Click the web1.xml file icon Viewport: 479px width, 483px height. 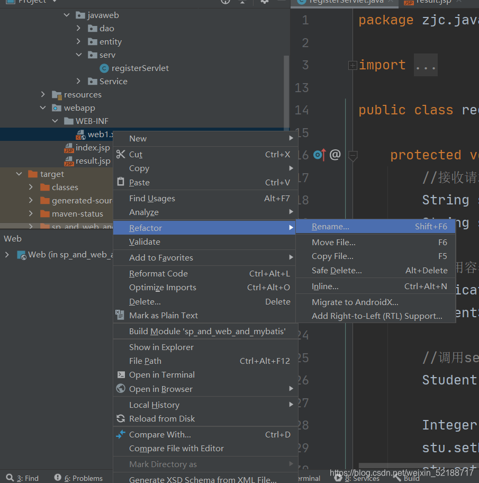click(x=80, y=135)
